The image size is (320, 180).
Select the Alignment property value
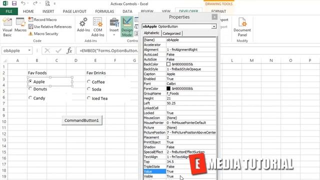(x=191, y=49)
